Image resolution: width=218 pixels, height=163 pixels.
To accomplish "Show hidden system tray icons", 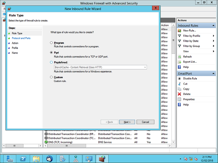I will (x=180, y=159).
